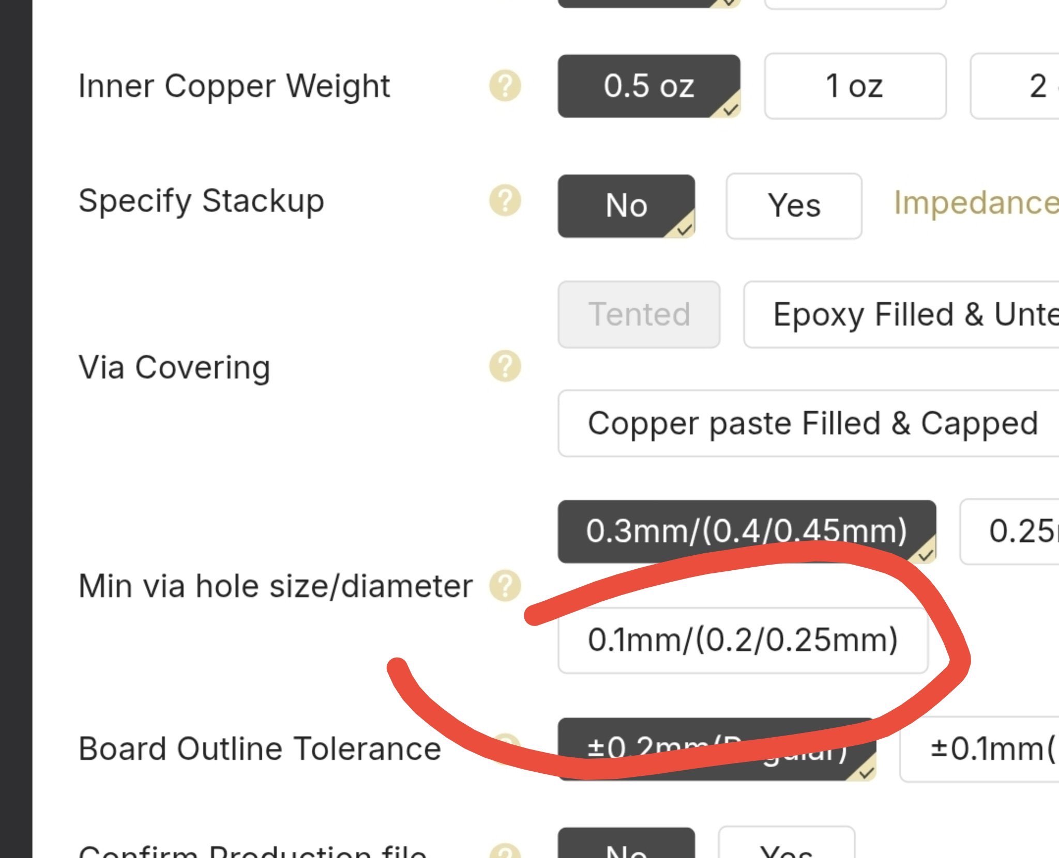1059x858 pixels.
Task: Choose Yes for Specify Stackup
Action: tap(794, 206)
